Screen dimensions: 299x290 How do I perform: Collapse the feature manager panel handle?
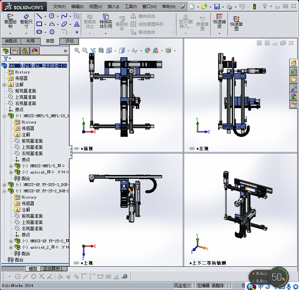coord(70,152)
